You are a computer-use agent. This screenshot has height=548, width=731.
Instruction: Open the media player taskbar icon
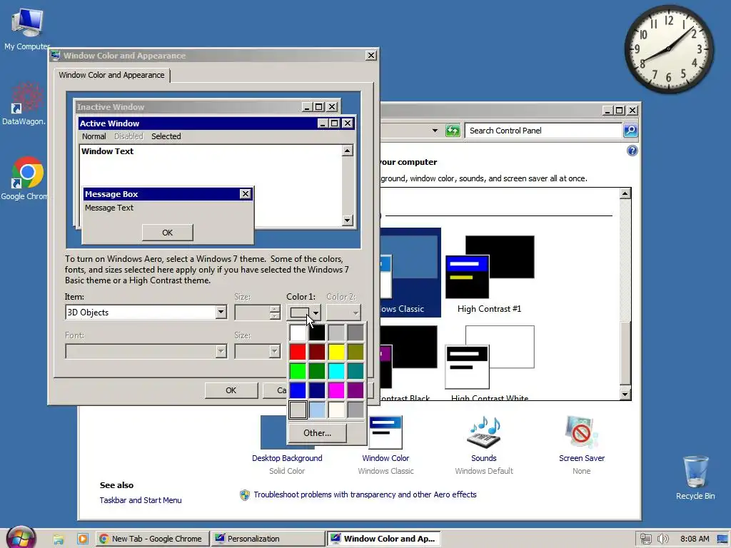click(x=83, y=539)
